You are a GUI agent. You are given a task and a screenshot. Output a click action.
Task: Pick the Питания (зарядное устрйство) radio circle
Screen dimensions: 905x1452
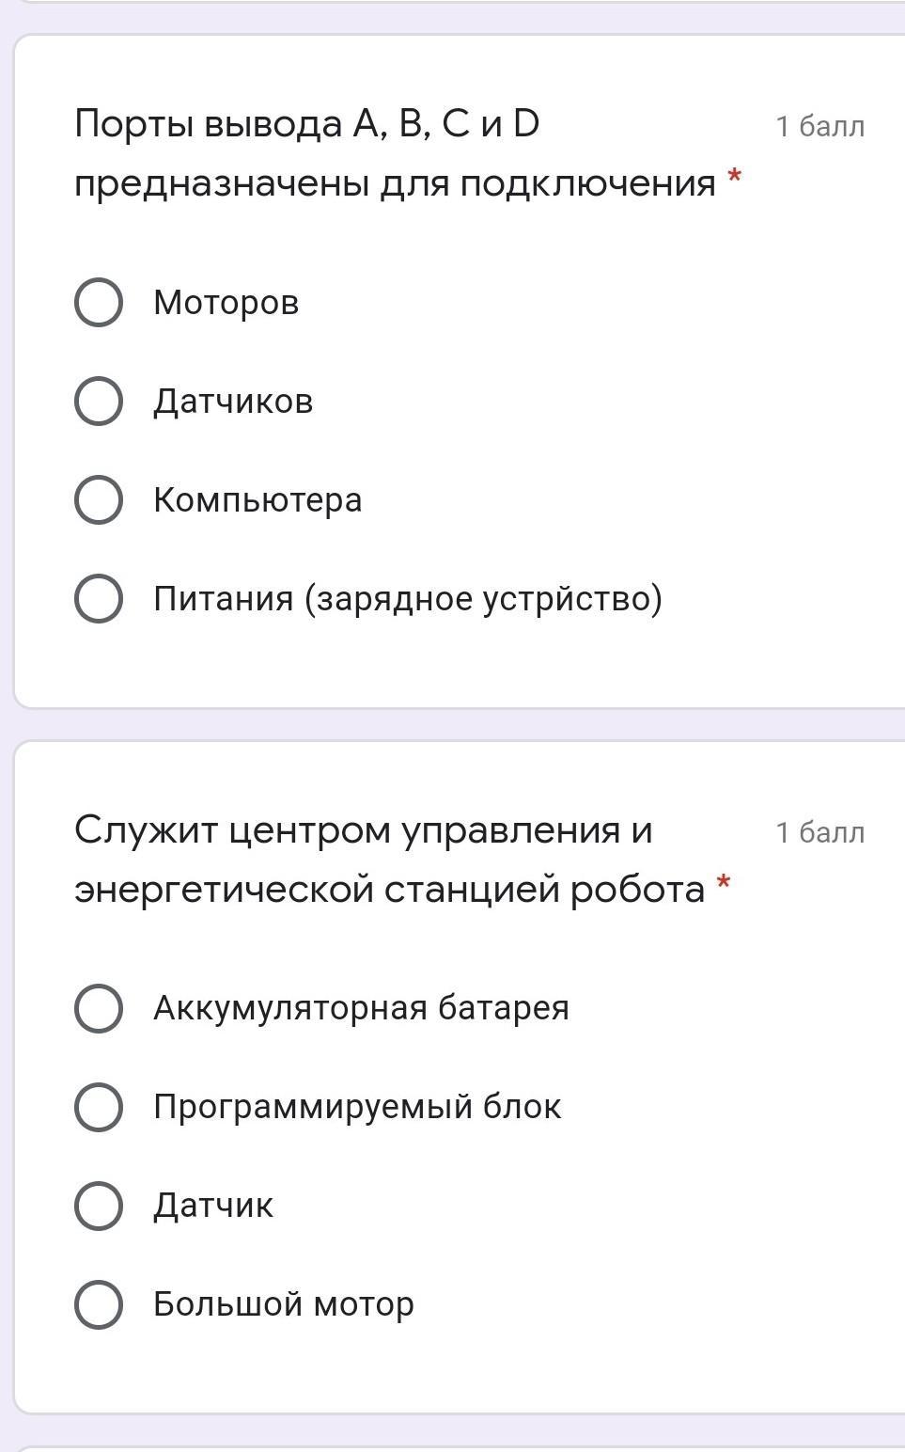(99, 598)
